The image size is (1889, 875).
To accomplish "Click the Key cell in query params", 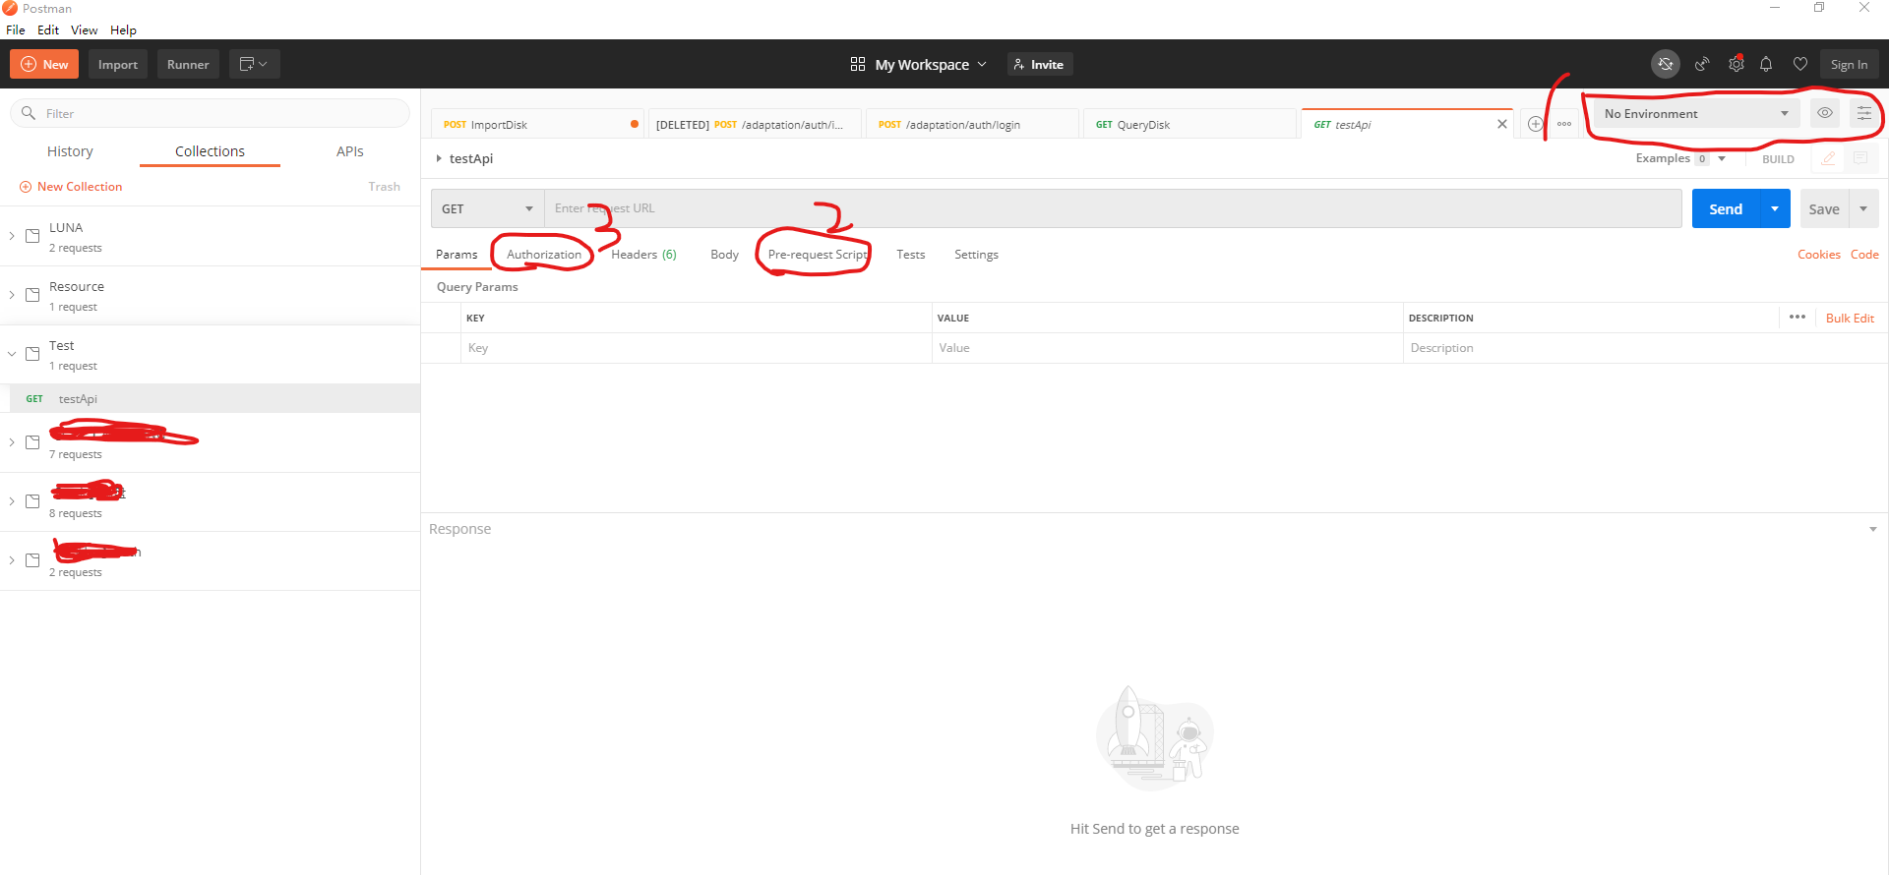I will coord(696,348).
